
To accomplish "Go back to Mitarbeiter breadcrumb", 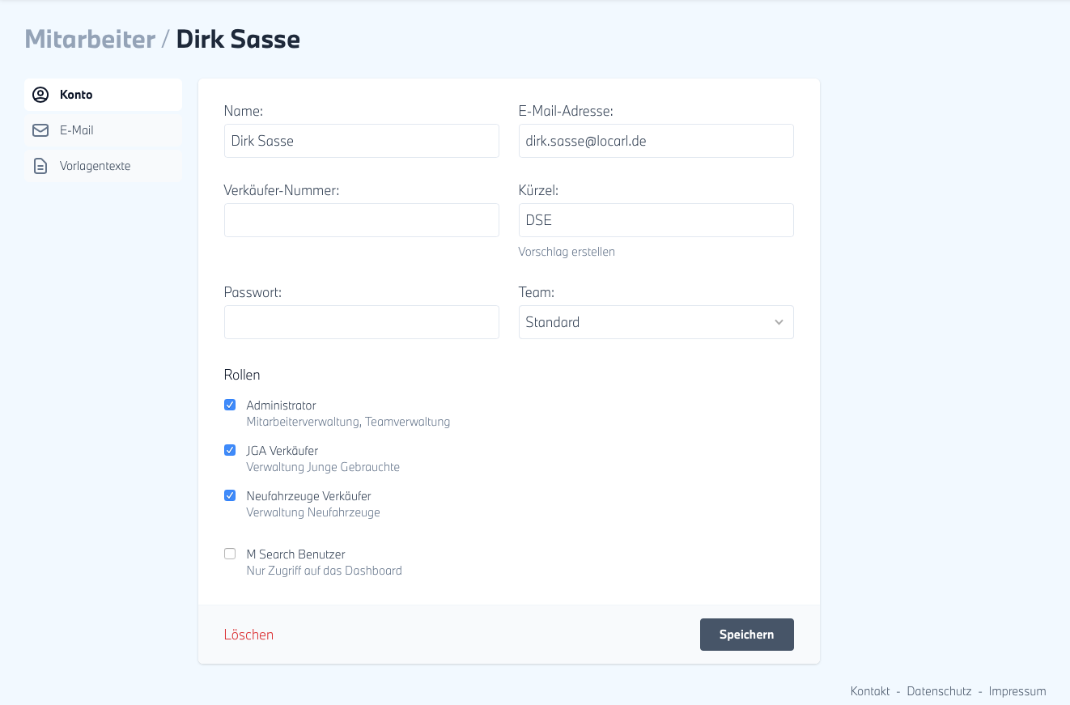I will (x=90, y=39).
